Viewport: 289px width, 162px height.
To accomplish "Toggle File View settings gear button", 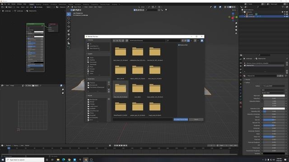I will 202,40.
